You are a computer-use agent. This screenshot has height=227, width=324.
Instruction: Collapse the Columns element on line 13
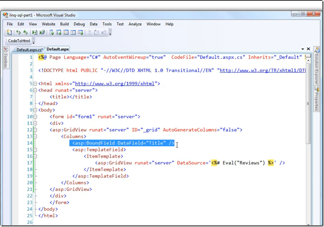point(35,137)
